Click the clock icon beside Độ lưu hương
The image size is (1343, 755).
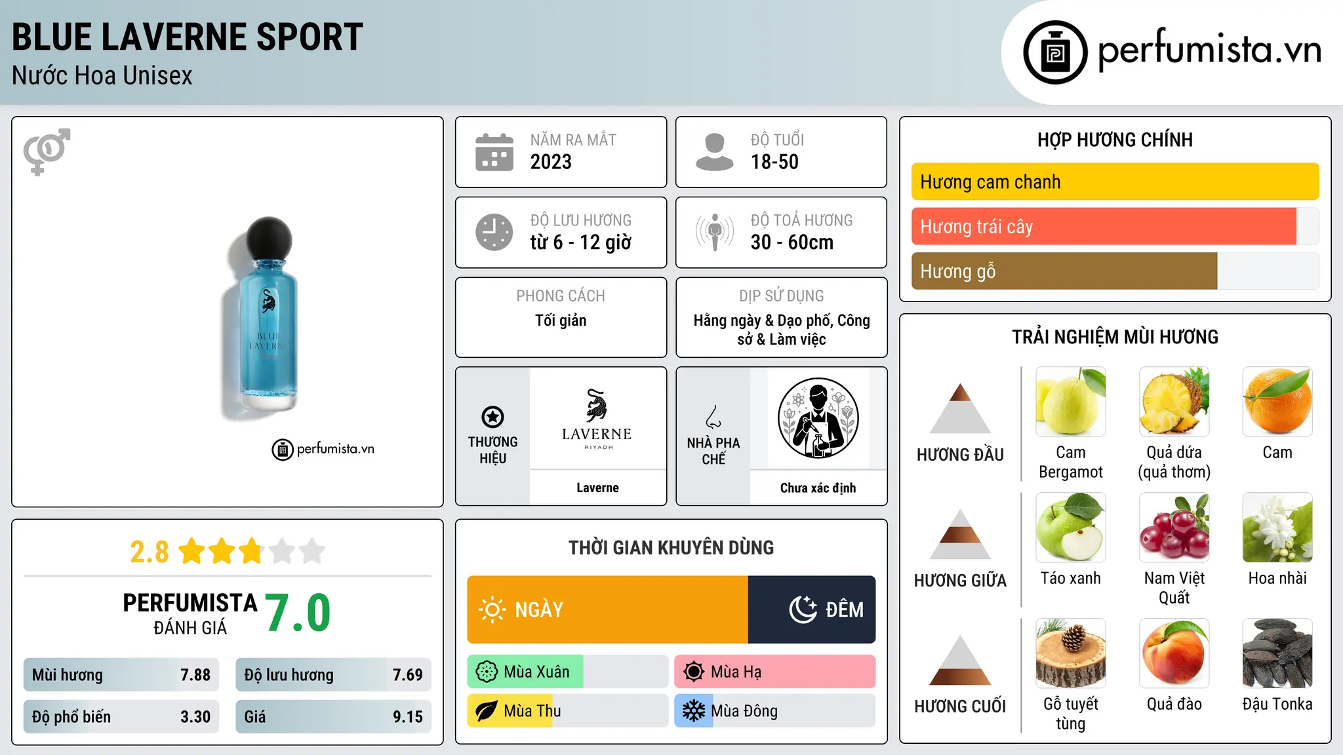tap(494, 232)
